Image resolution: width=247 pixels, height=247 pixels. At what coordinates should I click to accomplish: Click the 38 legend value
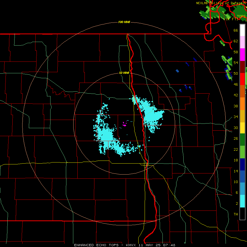coord(236,106)
